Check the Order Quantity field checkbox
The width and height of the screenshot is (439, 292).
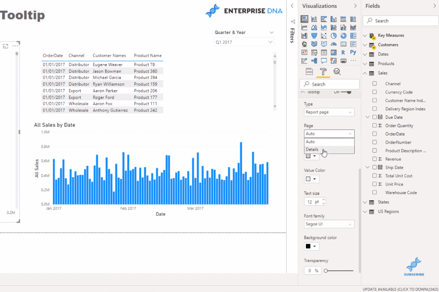coord(375,125)
